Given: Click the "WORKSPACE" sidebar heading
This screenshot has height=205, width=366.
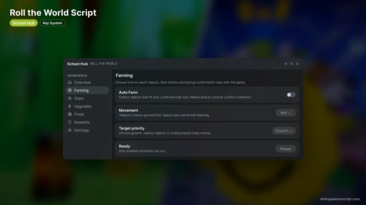Looking at the screenshot, I should pyautogui.click(x=77, y=76).
